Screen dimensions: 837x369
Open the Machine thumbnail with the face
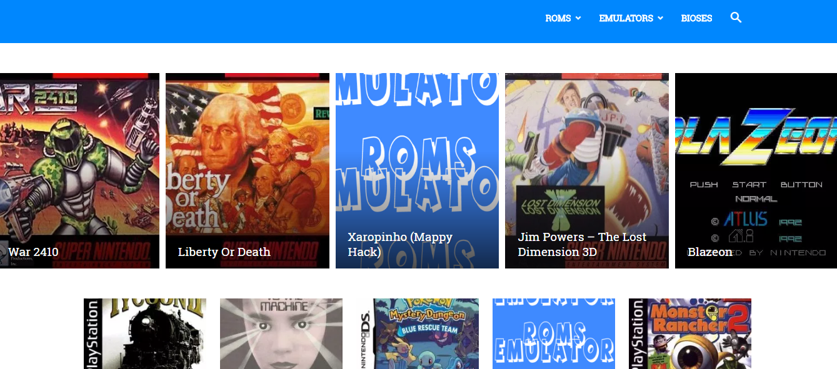(x=281, y=333)
